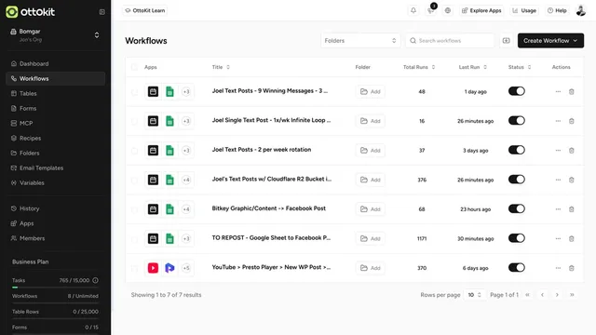Click the OttoKit logo
Screen dimensions: 596x335
click(31, 12)
